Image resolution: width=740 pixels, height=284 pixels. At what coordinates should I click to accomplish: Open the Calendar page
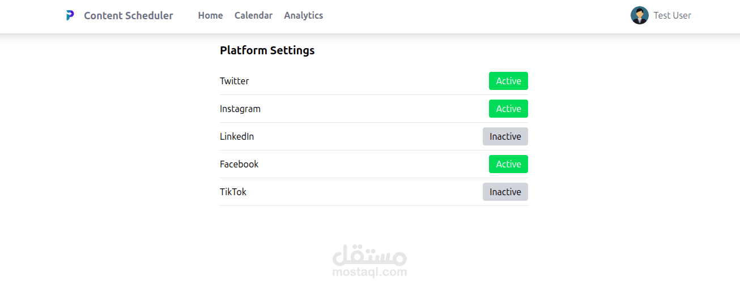point(253,15)
